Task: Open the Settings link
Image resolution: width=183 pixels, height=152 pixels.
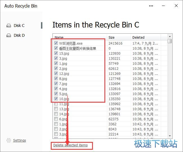Action: 19,140
